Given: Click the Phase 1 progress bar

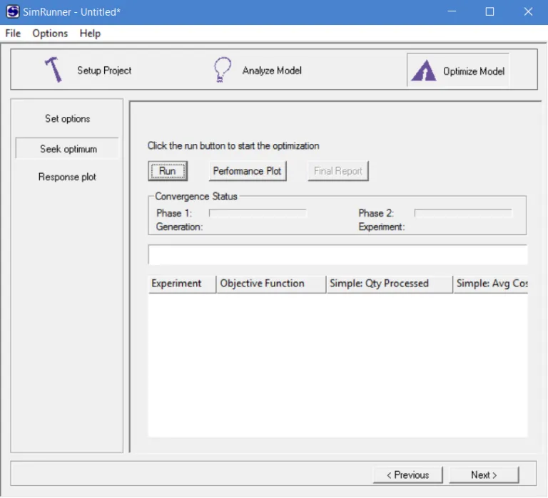Looking at the screenshot, I should click(x=258, y=213).
